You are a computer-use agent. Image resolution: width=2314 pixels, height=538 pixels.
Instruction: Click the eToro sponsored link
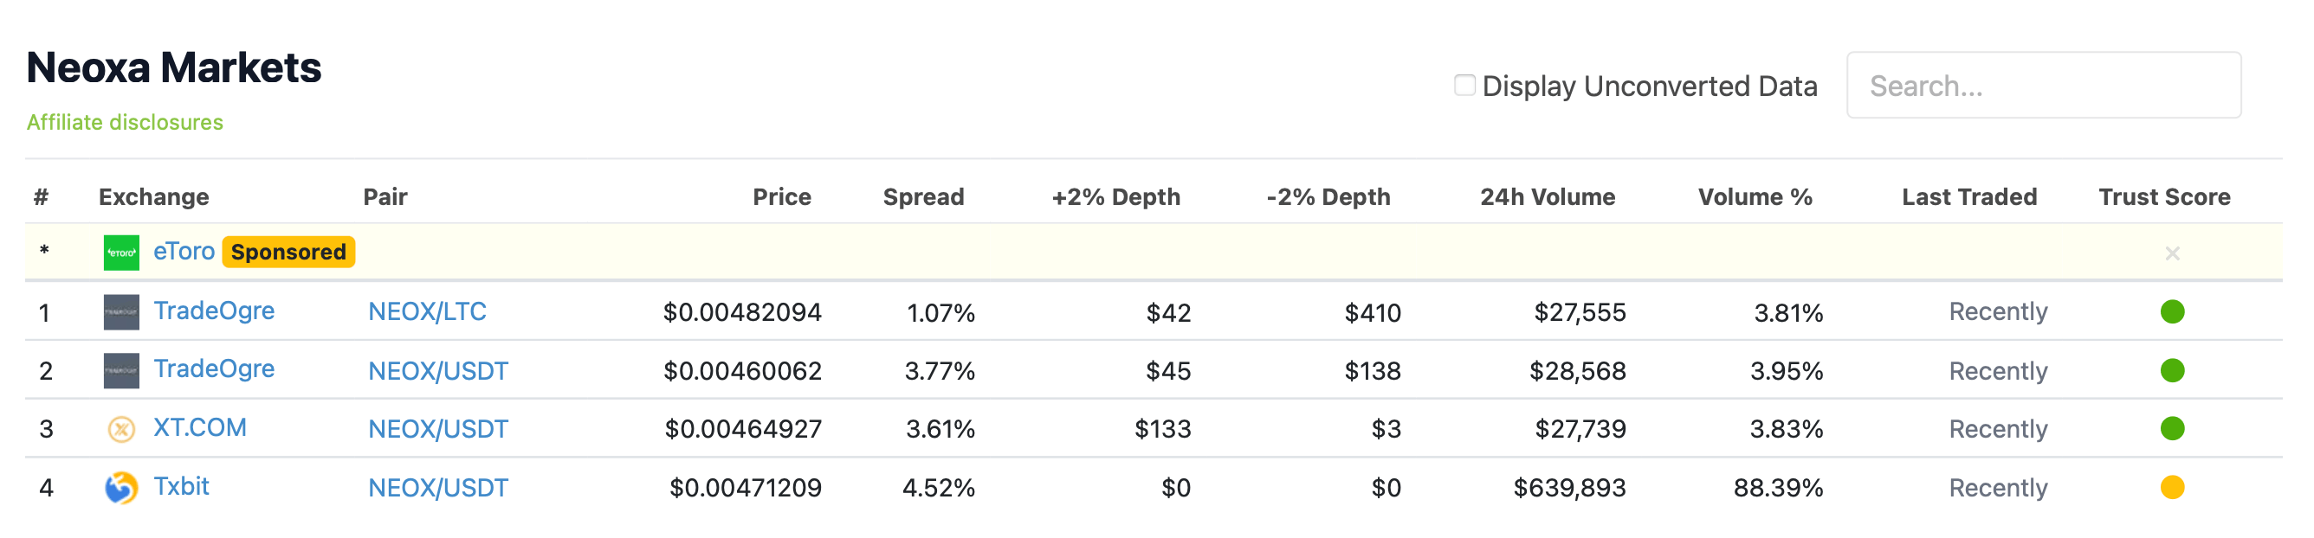184,251
